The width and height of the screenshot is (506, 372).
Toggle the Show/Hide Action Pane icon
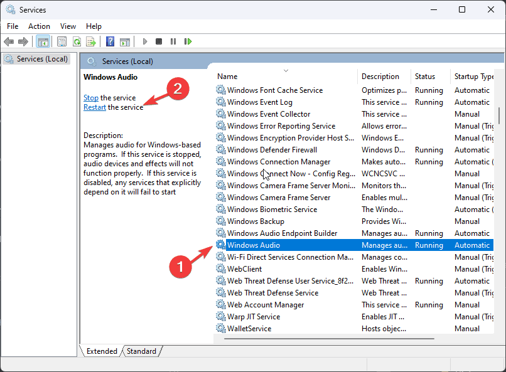click(x=125, y=41)
